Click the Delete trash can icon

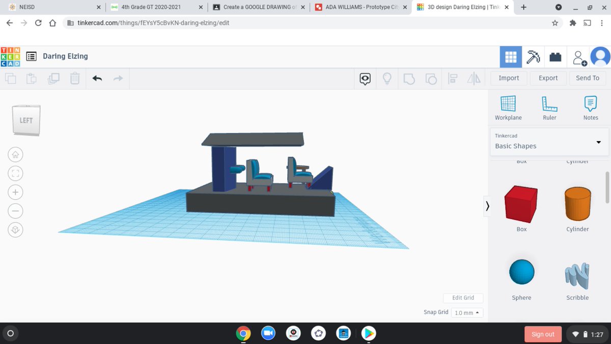[x=75, y=78]
